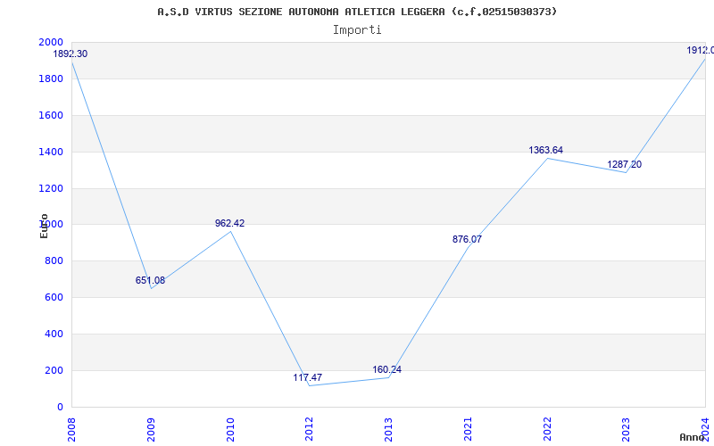Click the 400 y-axis tick label
This screenshot has height=446, width=714.
54,334
